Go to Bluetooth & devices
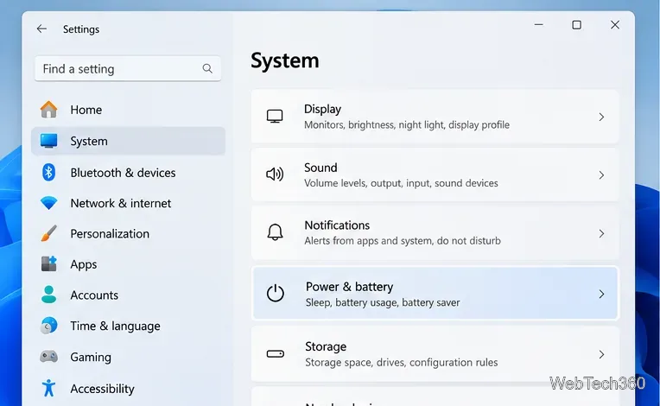This screenshot has height=406, width=660. [128, 172]
